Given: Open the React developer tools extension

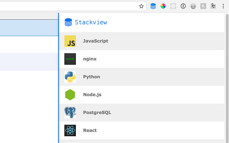Looking at the screenshot, I should click(173, 6).
